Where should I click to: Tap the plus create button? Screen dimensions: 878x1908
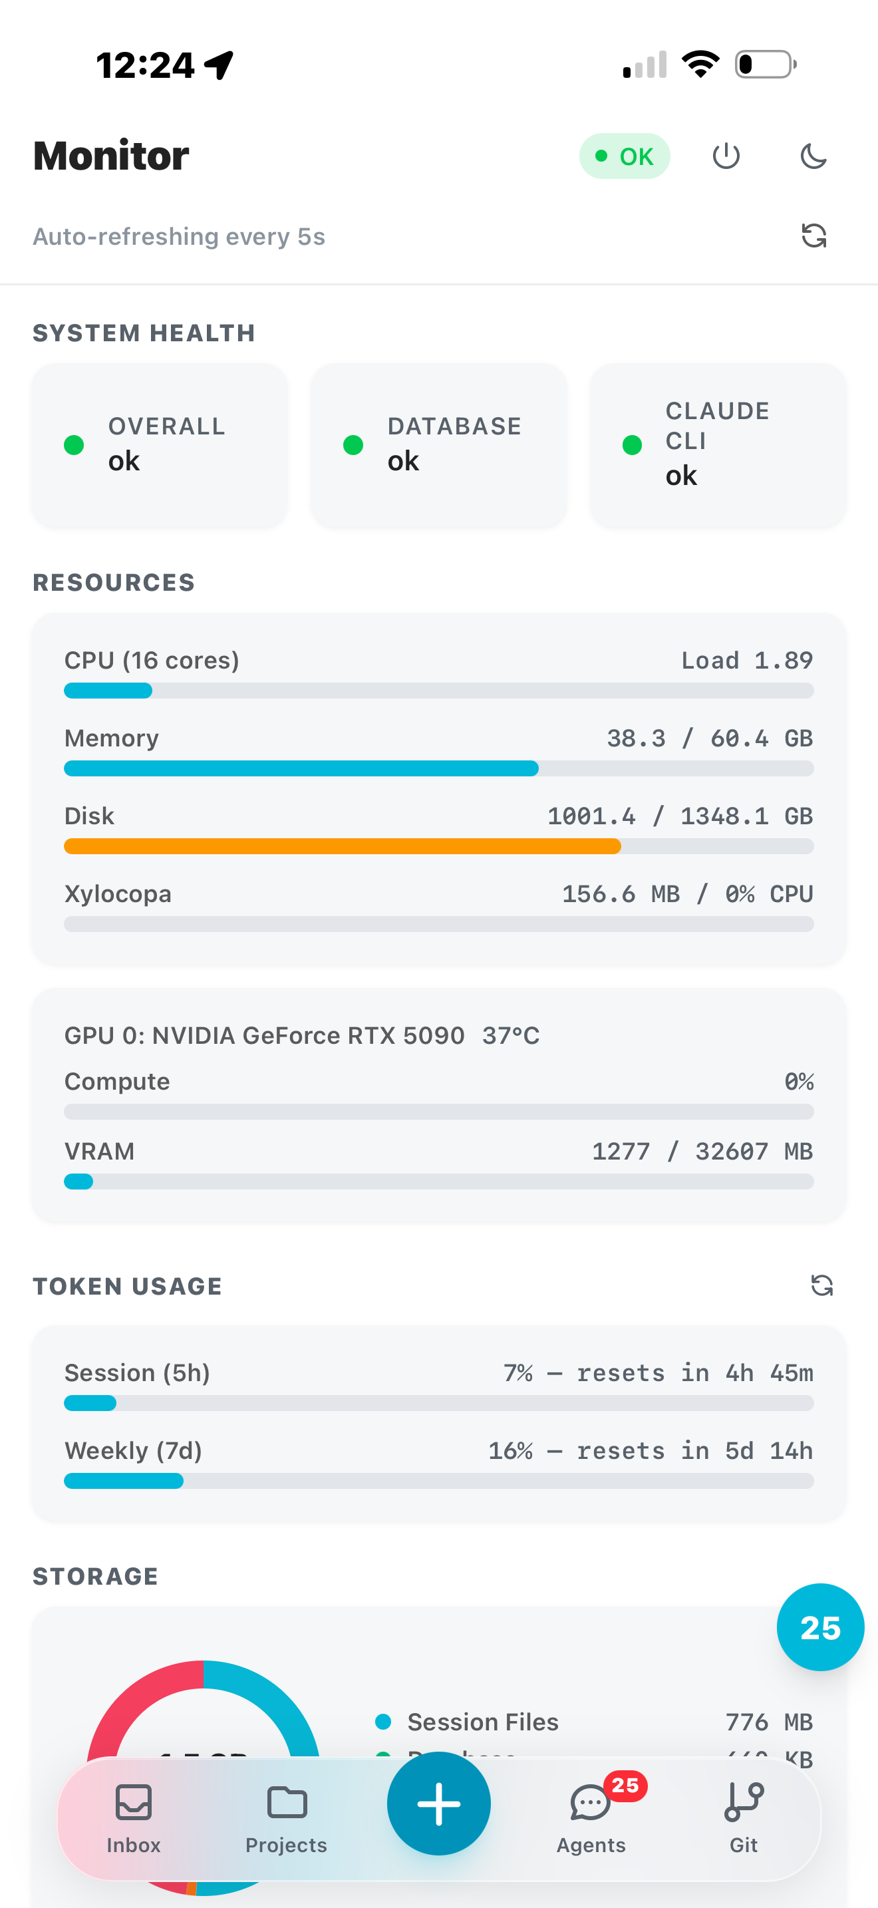(439, 1804)
